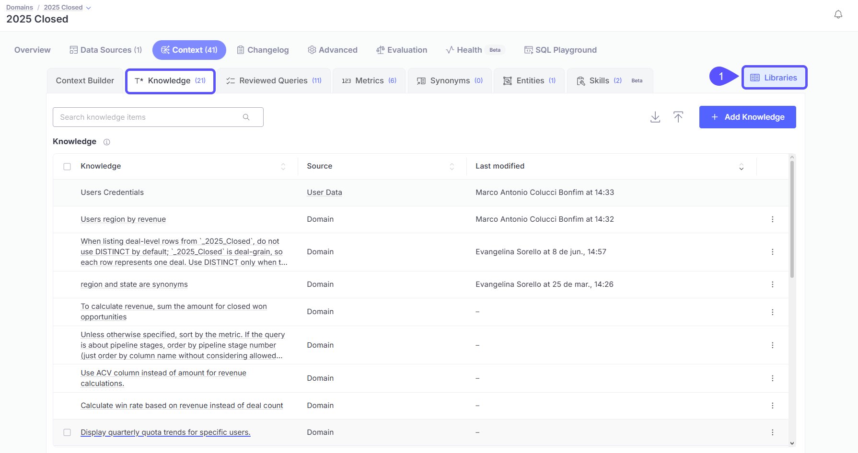This screenshot has height=453, width=858.
Task: Open the Data Sources (1) tab
Action: click(106, 50)
